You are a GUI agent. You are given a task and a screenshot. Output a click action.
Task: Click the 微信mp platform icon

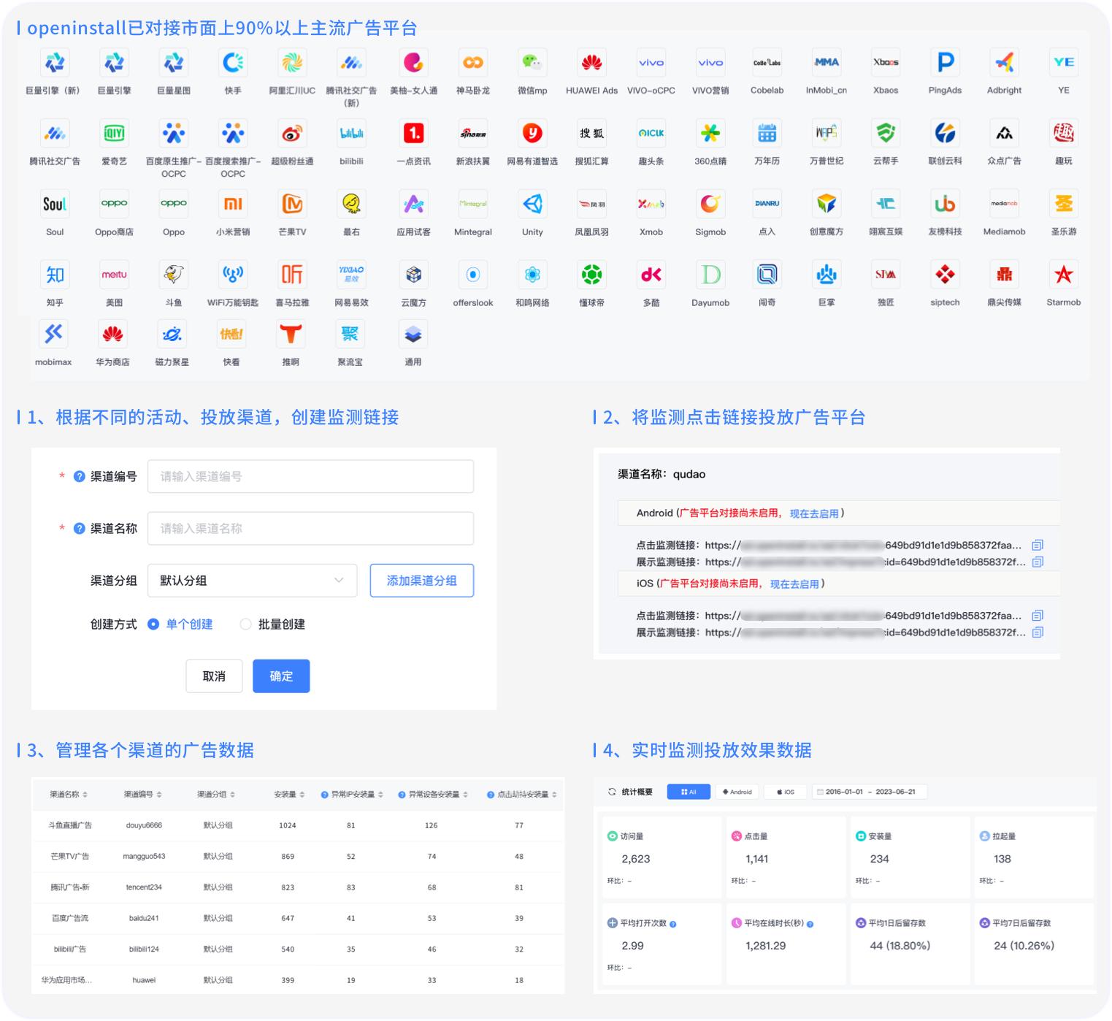(532, 63)
